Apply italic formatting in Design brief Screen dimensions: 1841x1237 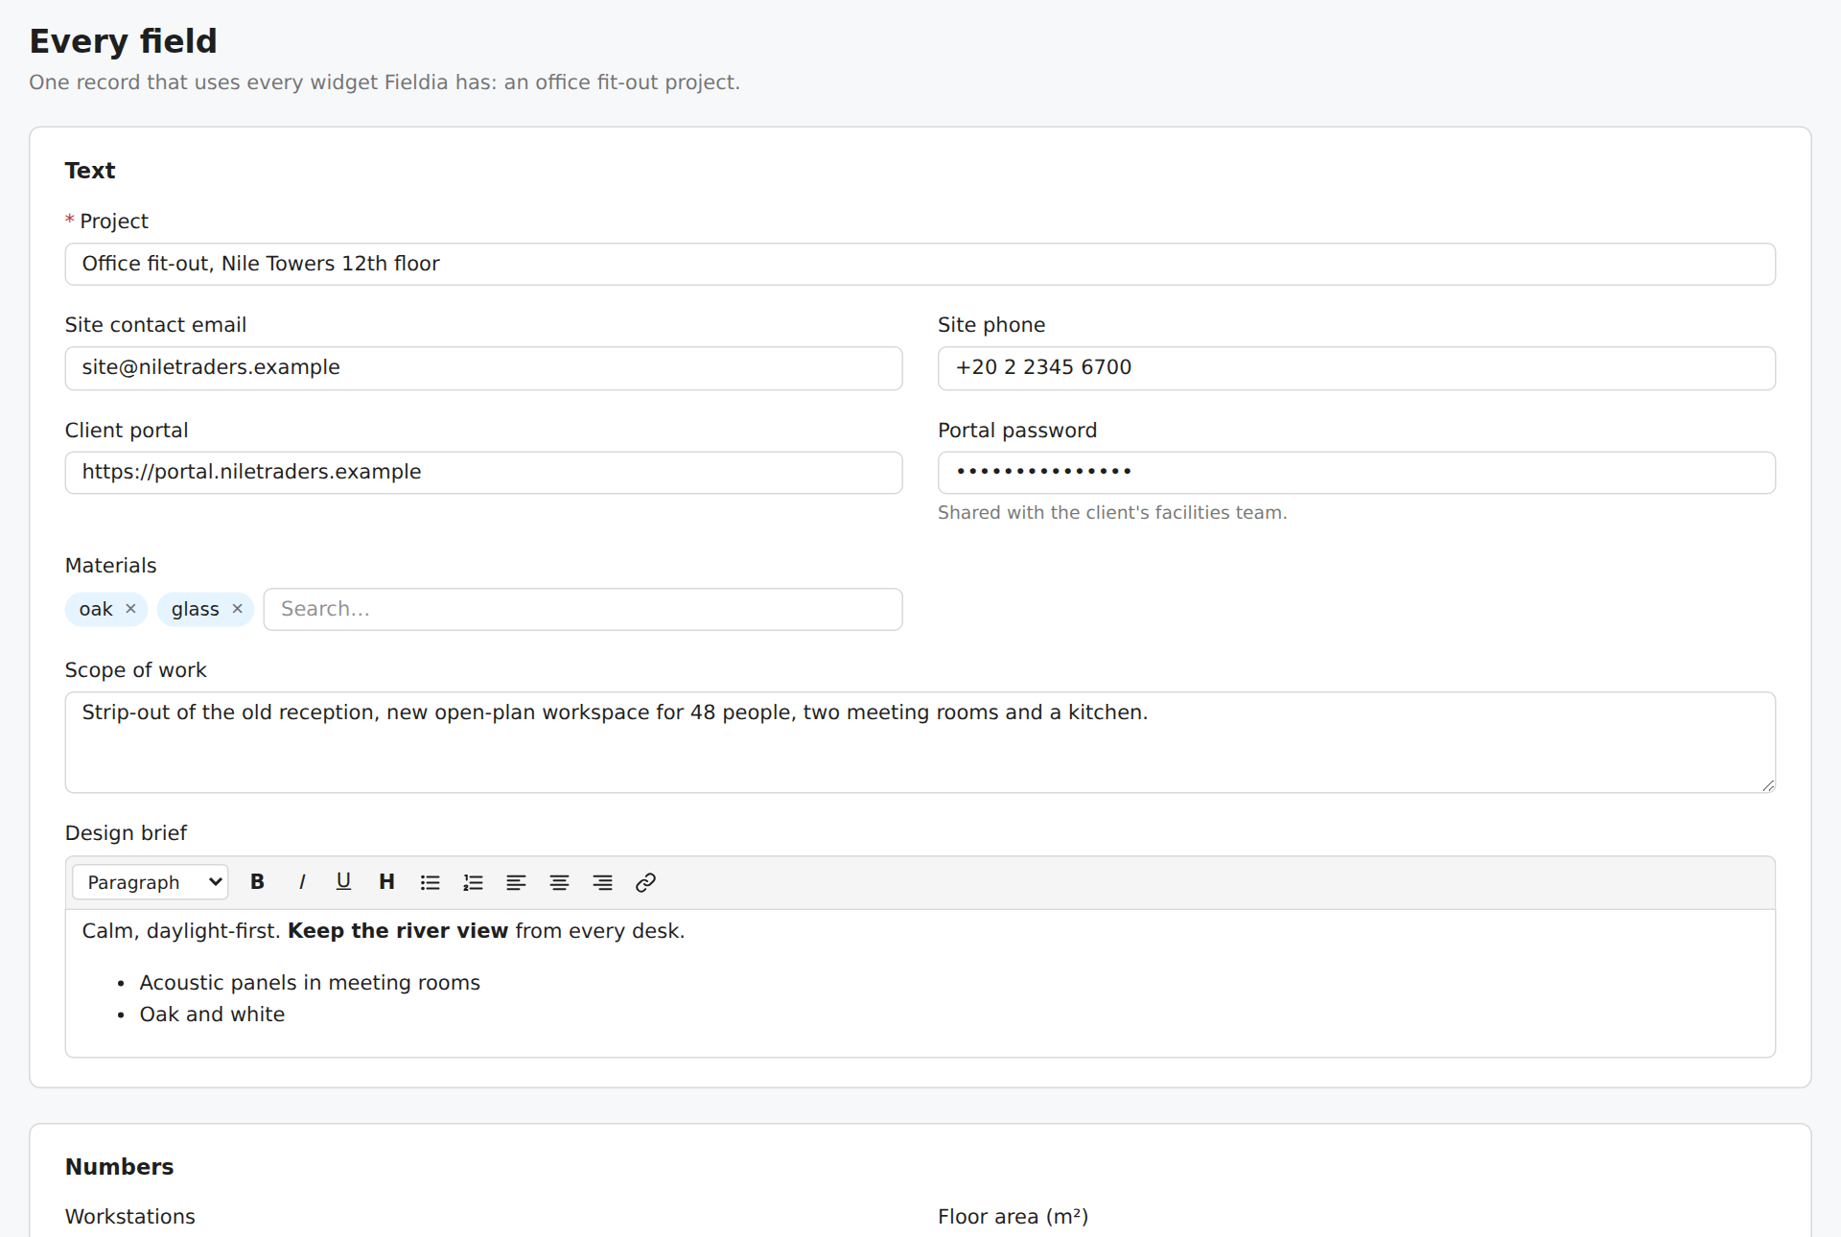click(301, 882)
